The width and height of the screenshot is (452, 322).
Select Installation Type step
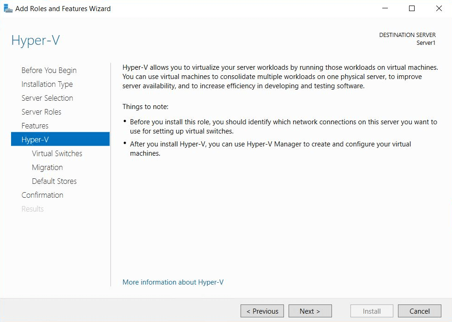pyautogui.click(x=47, y=84)
